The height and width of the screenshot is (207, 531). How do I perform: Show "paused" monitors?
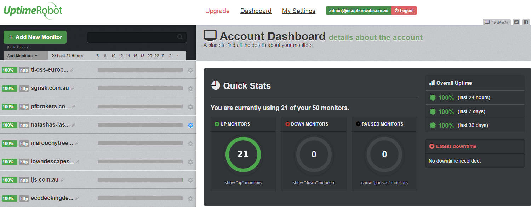(384, 183)
